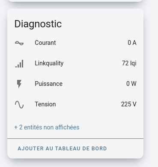Click between Courant label and its value
The height and width of the screenshot is (167, 158).
[92, 43]
